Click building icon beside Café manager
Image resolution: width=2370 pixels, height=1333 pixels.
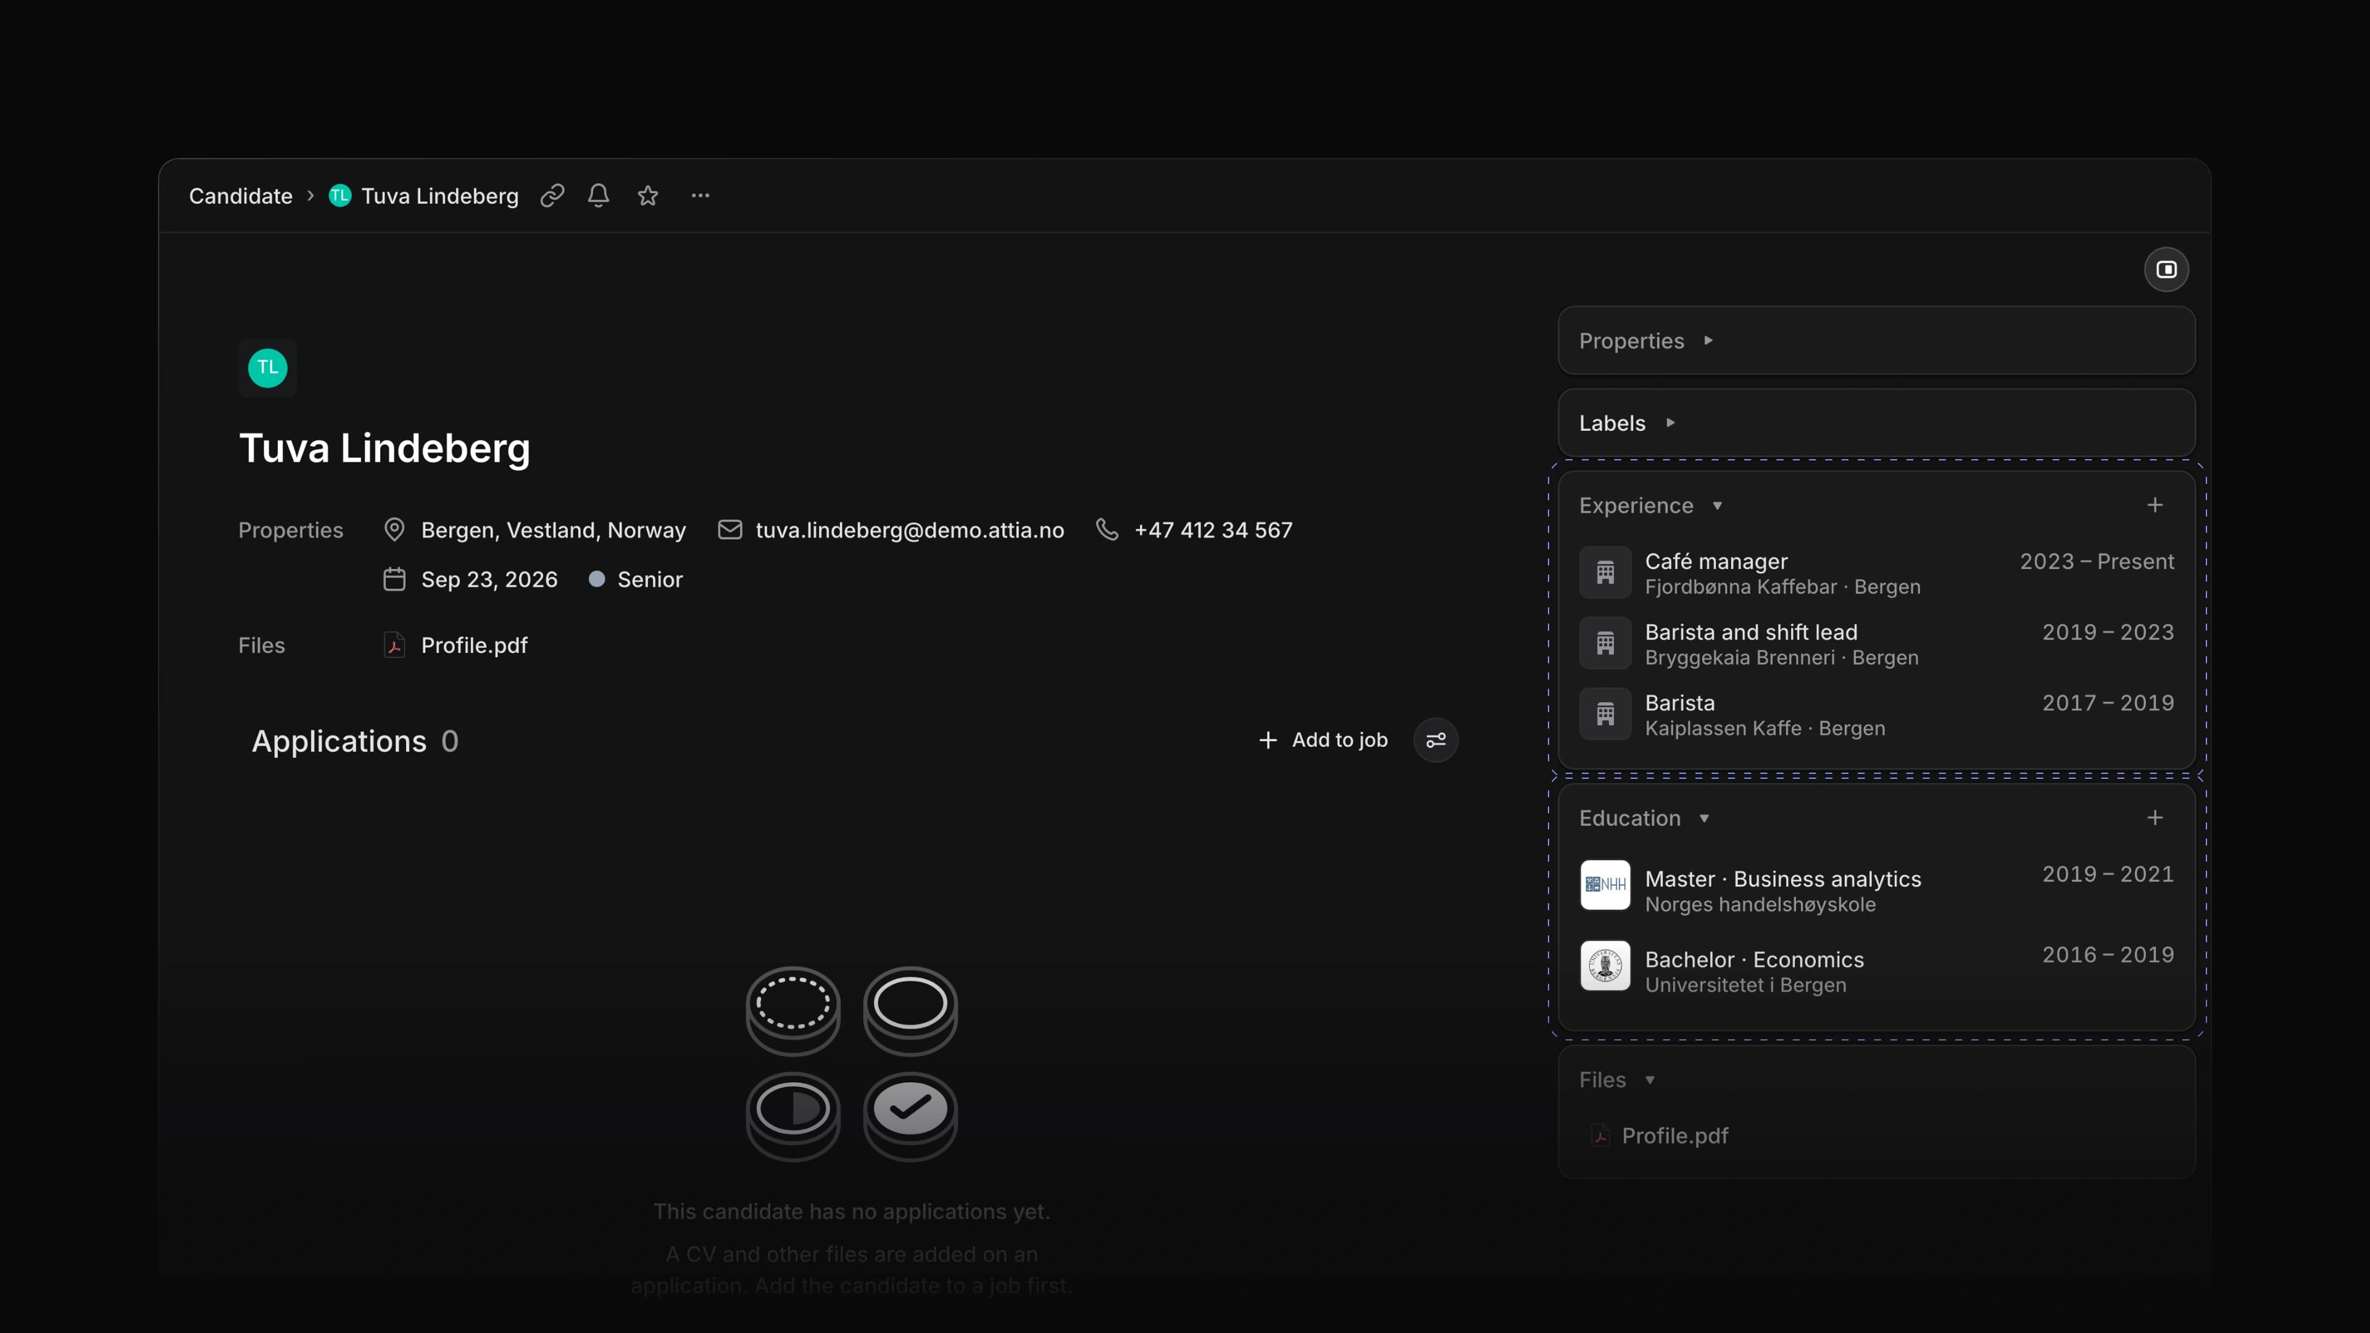click(1605, 573)
